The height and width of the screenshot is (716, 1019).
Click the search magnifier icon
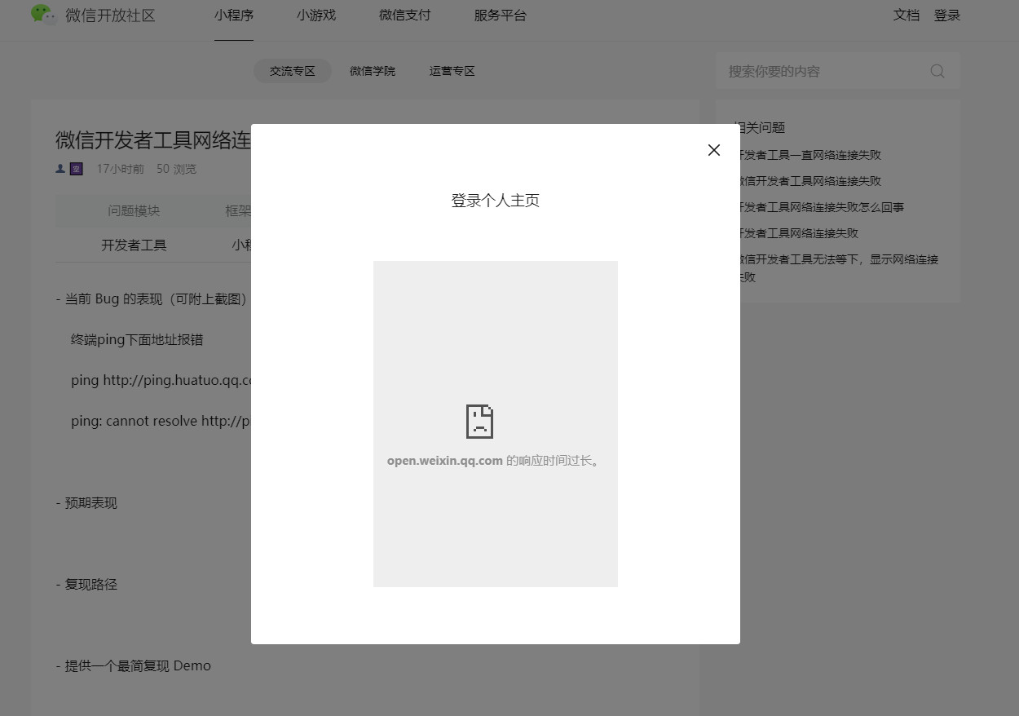coord(937,71)
